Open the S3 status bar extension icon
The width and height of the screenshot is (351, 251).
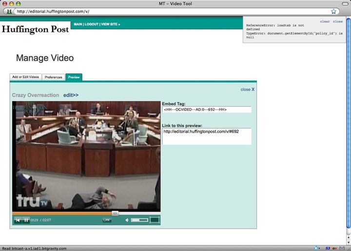click(x=328, y=248)
